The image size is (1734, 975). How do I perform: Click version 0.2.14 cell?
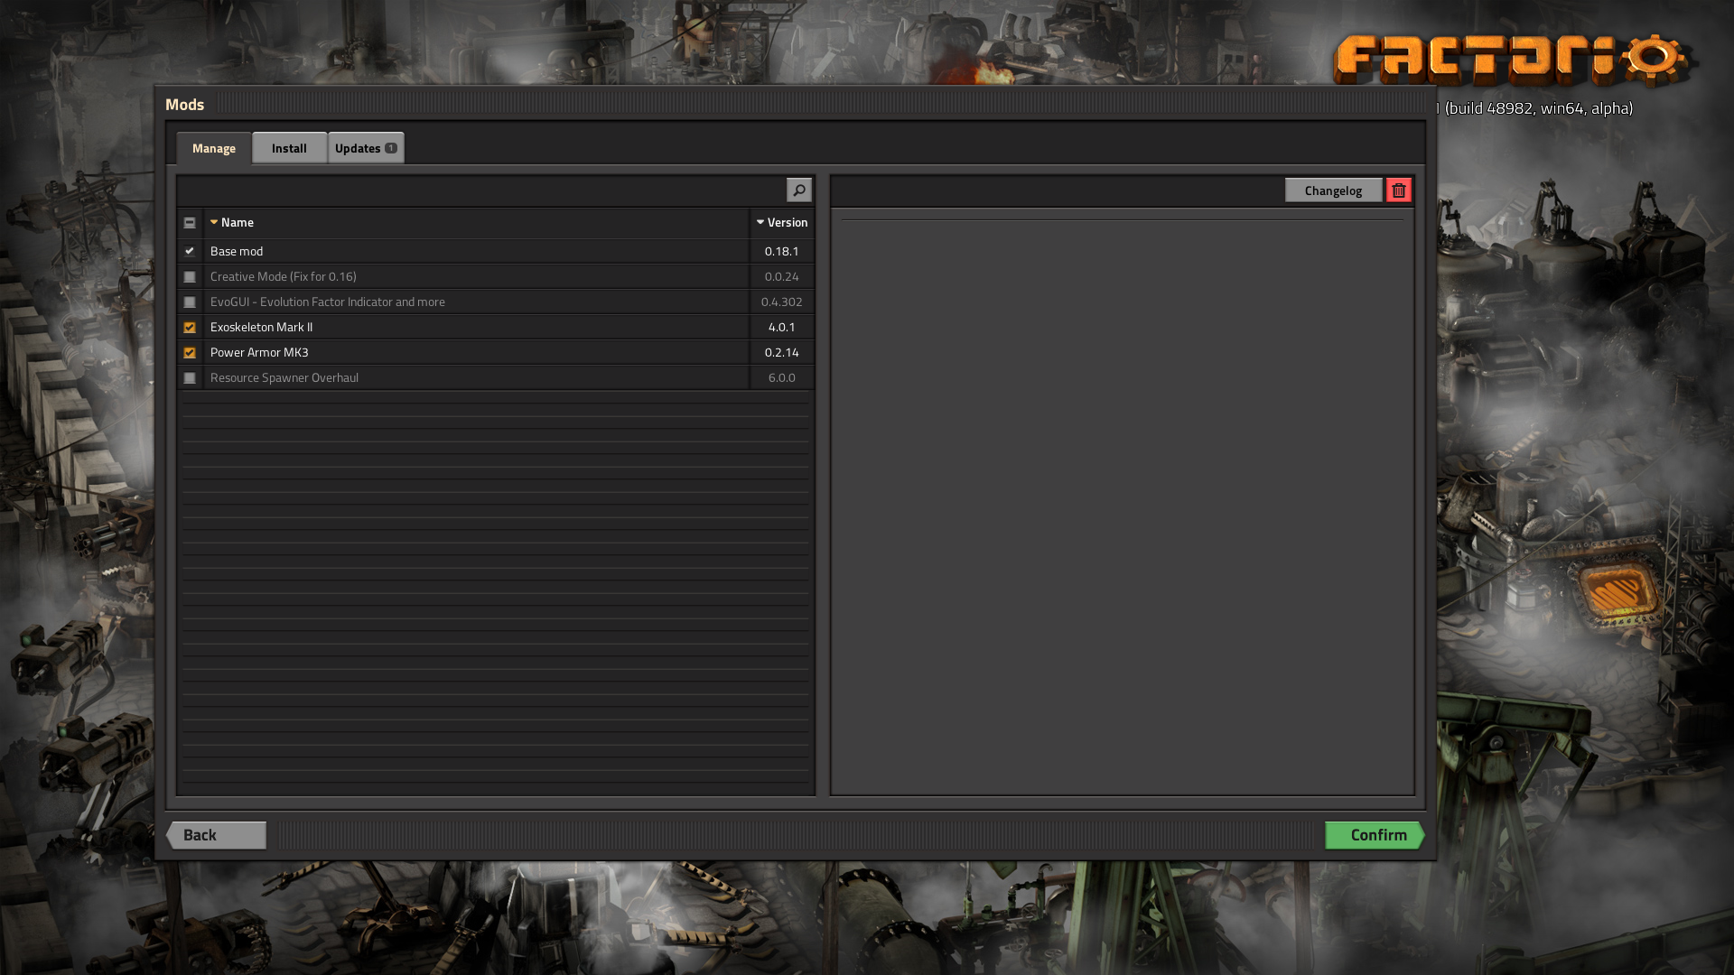pyautogui.click(x=782, y=352)
